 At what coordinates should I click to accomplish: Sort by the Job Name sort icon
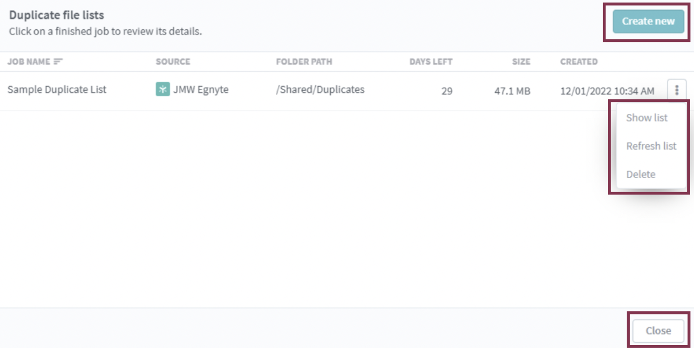tap(58, 61)
